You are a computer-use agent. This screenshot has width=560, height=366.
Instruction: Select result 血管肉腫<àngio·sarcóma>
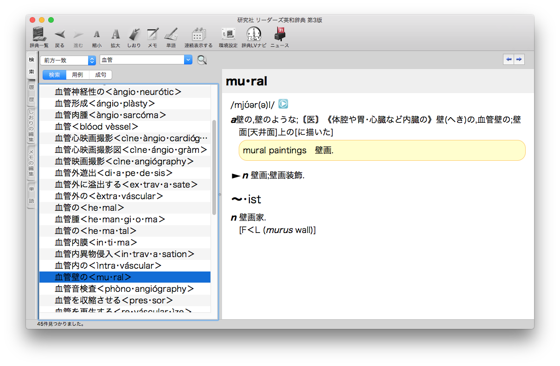pos(125,115)
